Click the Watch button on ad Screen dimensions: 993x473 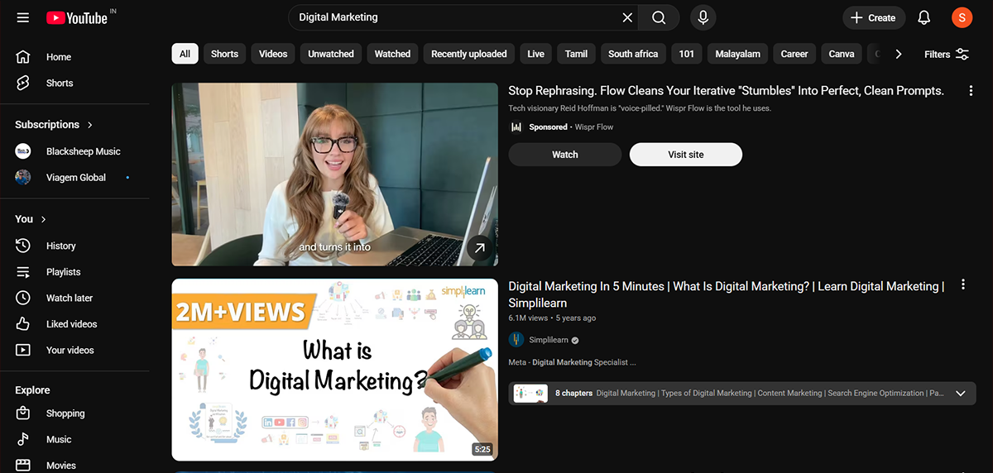565,155
